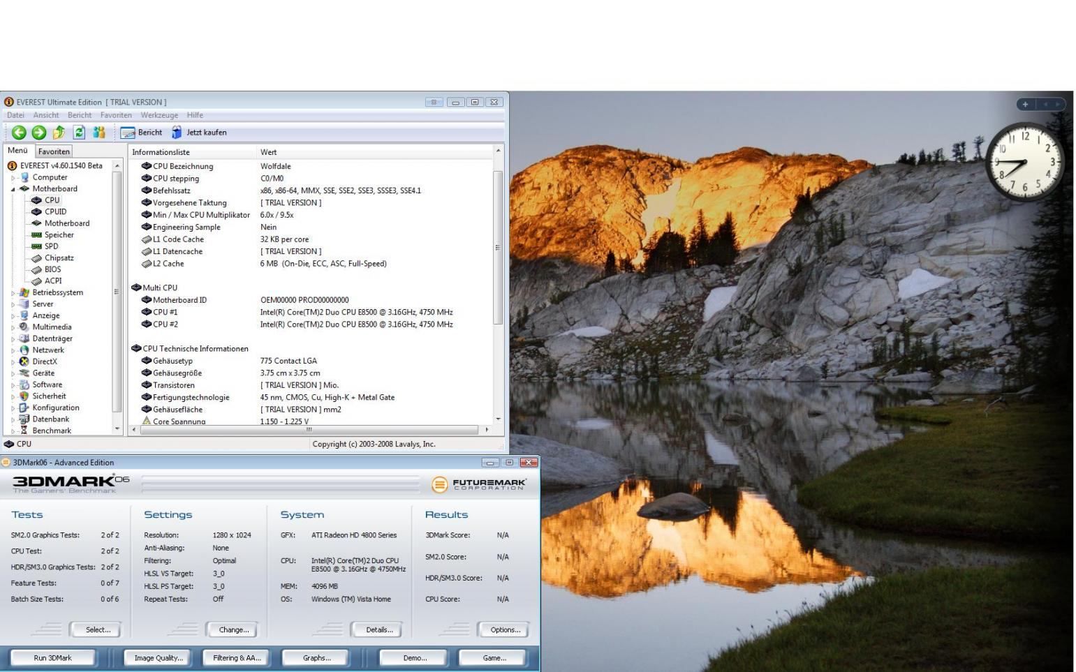The width and height of the screenshot is (1076, 672).
Task: Click the analog clock gadget
Action: 1024,162
